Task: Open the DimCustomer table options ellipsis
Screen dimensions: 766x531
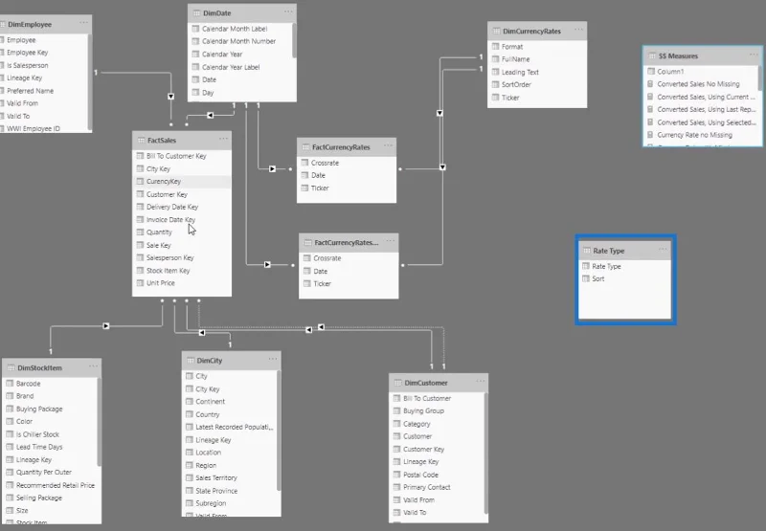Action: 481,381
